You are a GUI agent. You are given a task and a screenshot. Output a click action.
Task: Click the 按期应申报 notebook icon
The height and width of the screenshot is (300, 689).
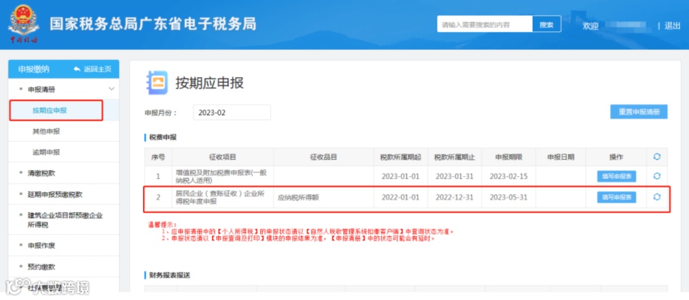tap(157, 83)
